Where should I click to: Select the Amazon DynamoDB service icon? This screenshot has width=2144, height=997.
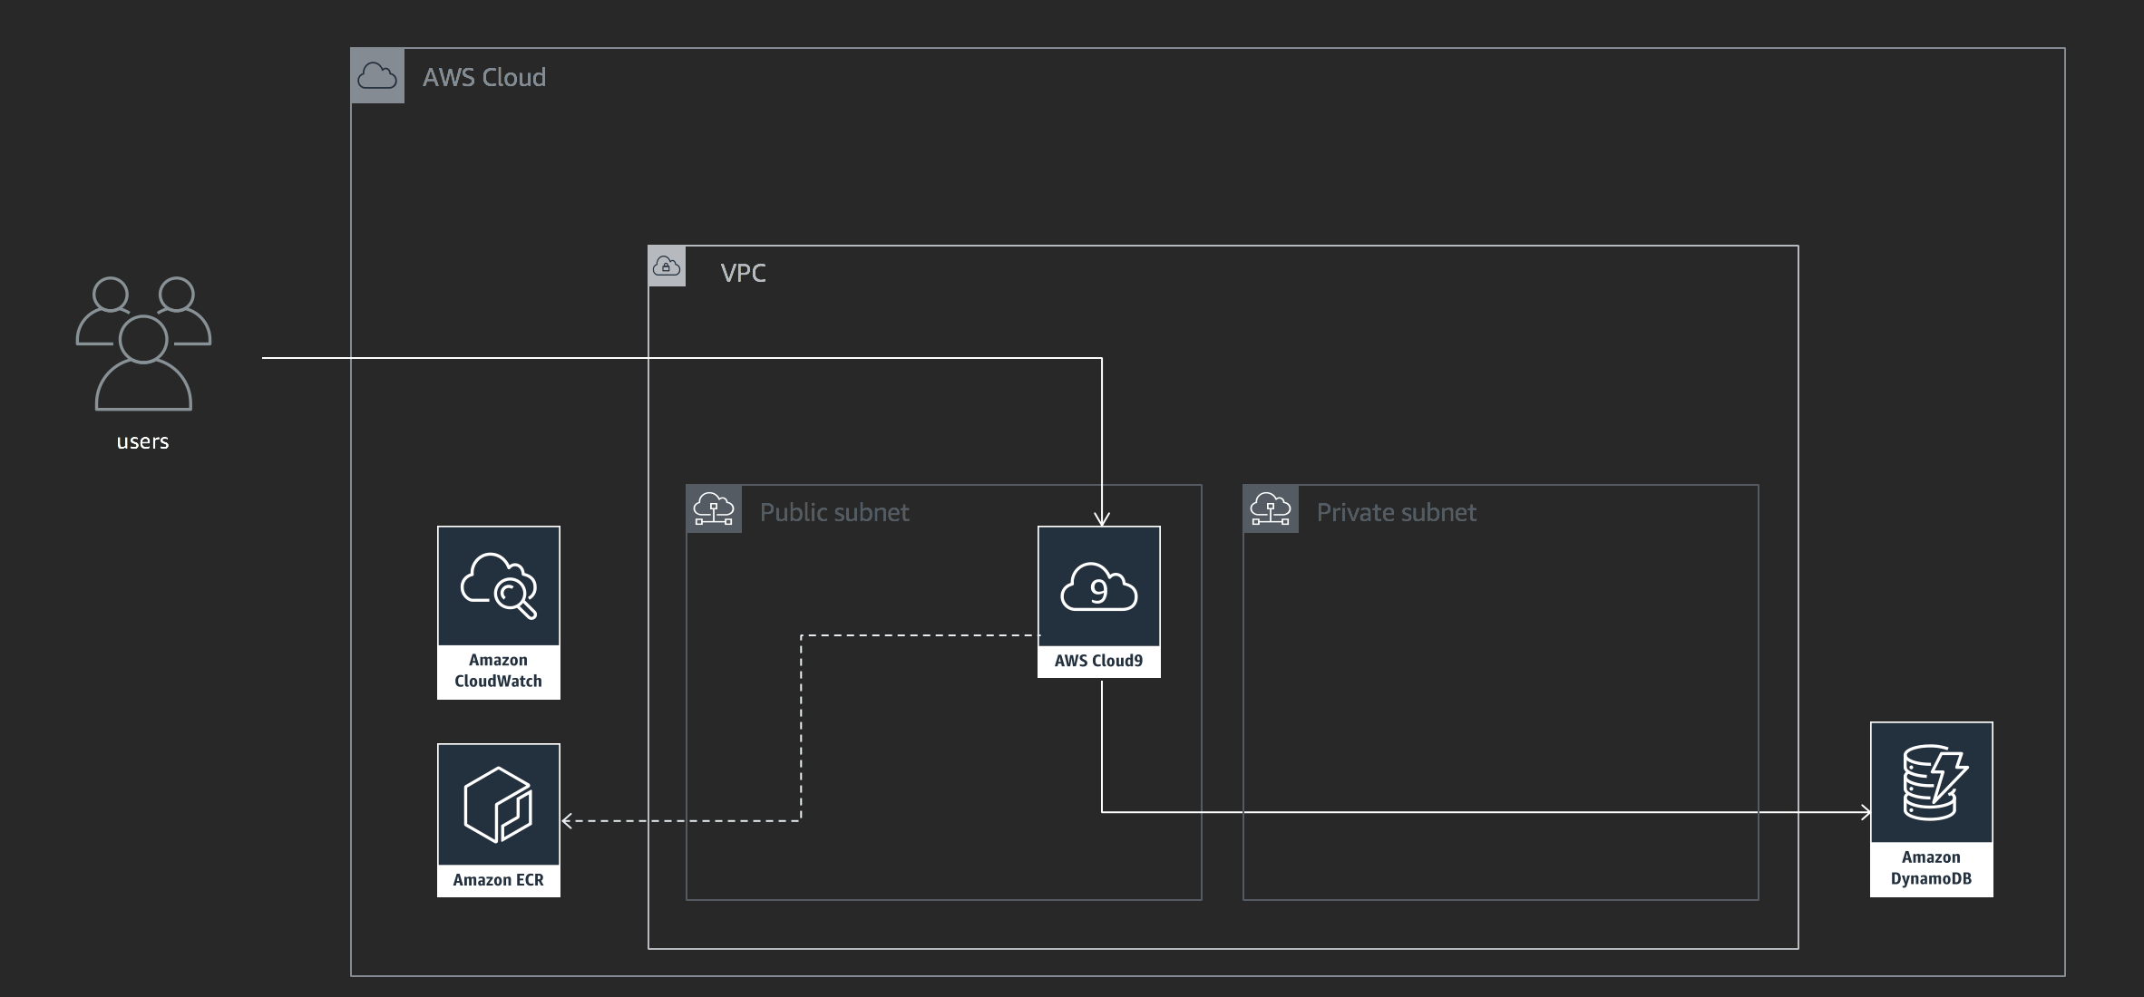[1932, 783]
